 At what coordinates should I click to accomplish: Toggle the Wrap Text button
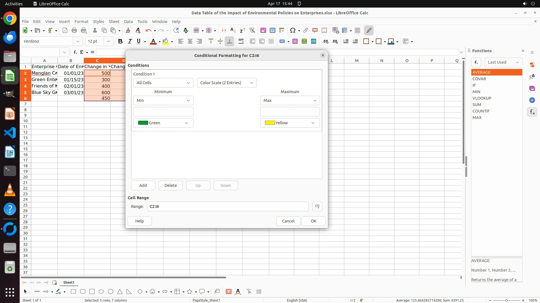point(241,42)
